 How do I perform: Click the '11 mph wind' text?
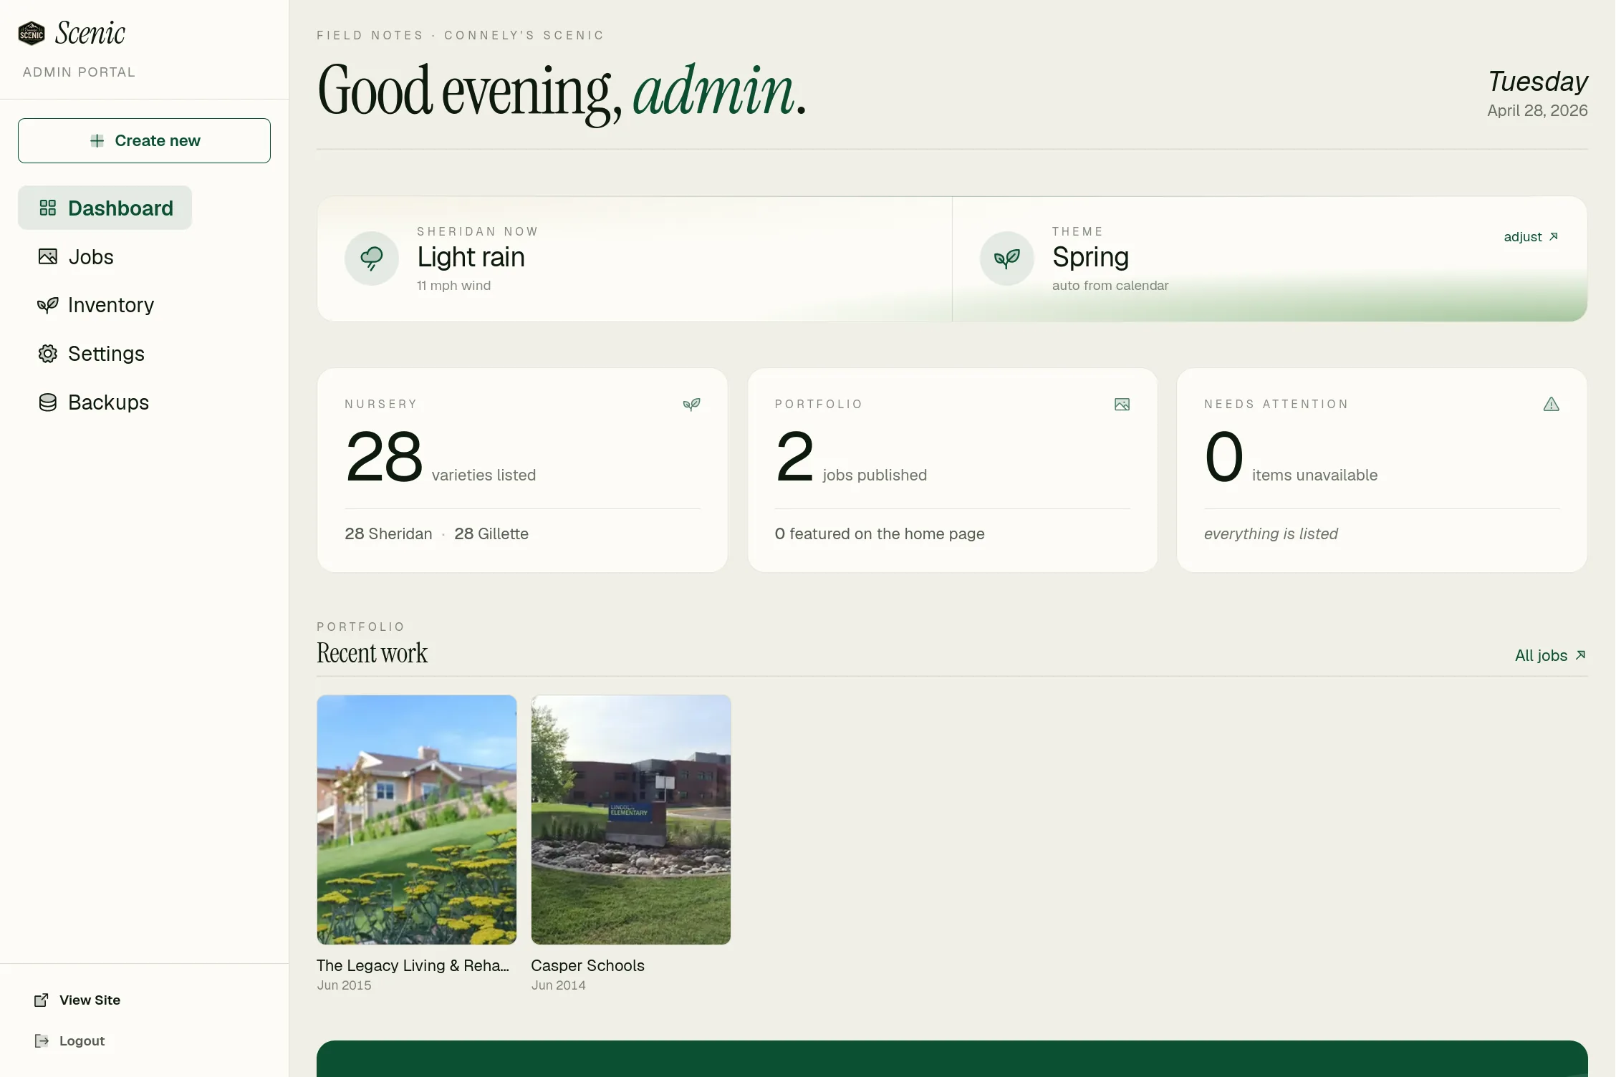tap(454, 285)
